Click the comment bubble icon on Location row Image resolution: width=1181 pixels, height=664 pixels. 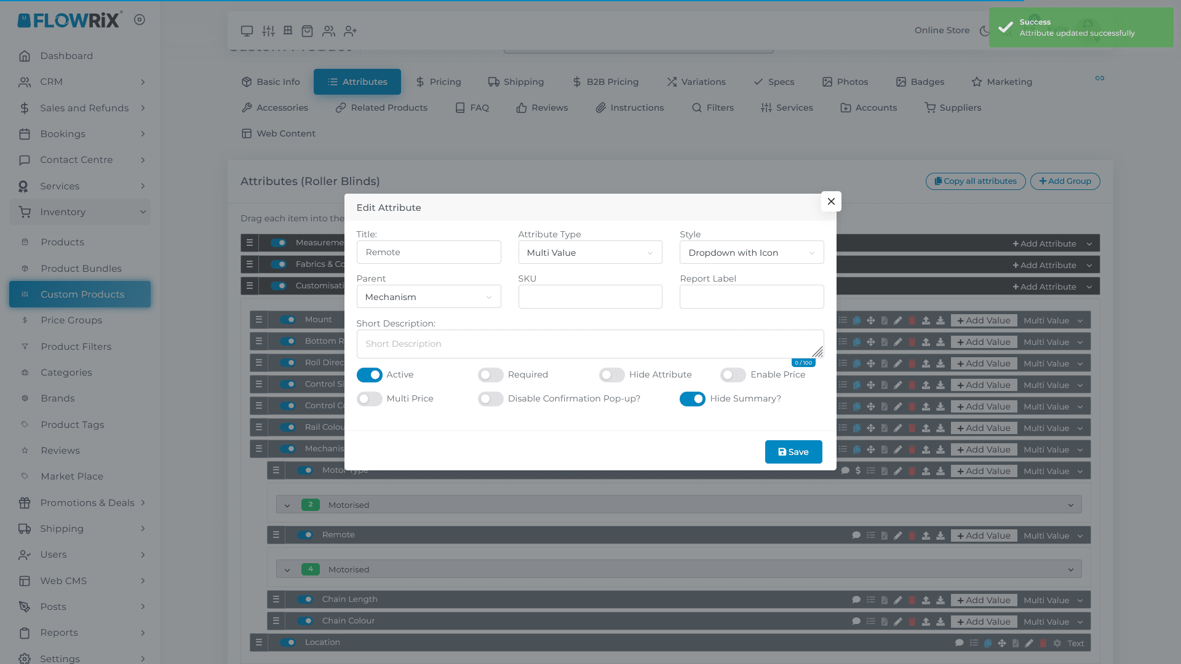[x=959, y=643]
